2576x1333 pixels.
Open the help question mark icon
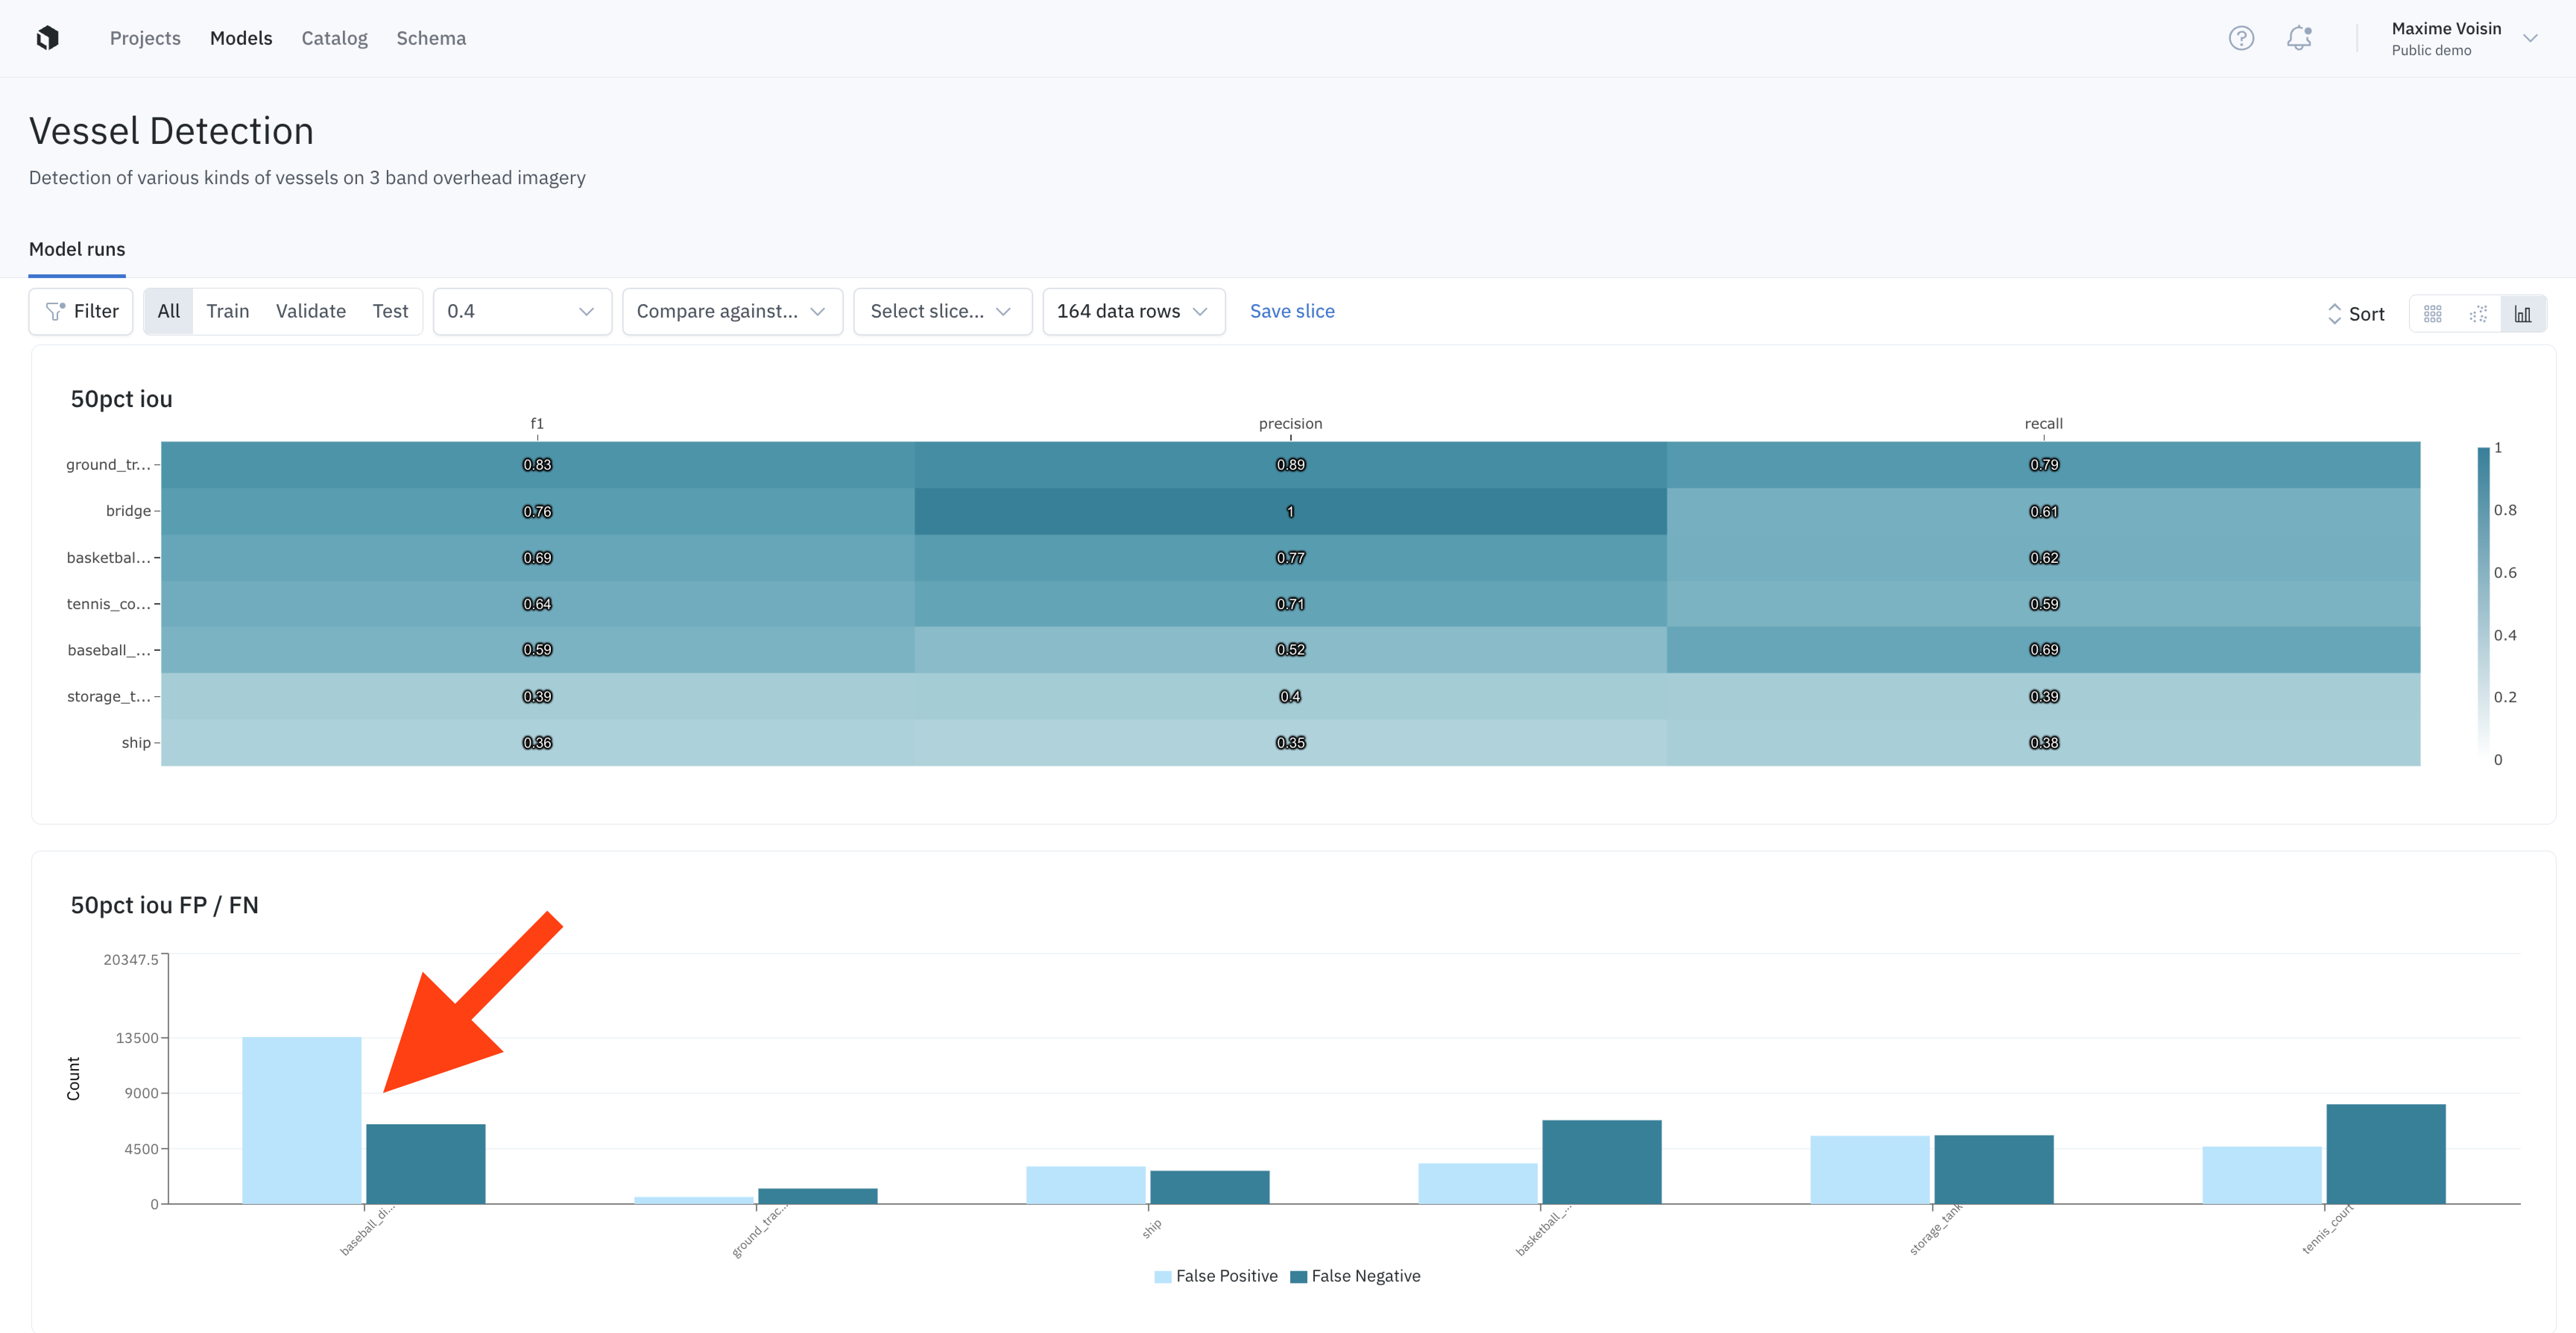[2241, 38]
